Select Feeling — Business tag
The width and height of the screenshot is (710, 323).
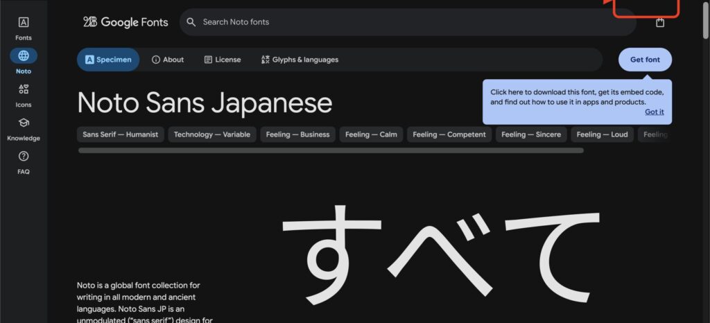297,134
